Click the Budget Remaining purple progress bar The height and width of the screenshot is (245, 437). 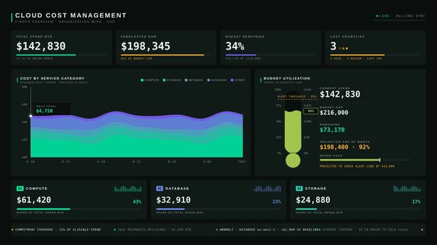241,55
